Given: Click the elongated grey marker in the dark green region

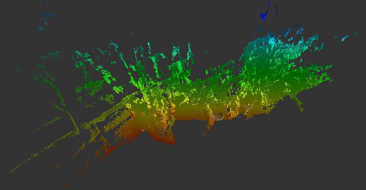Looking at the screenshot, I should (276, 81).
